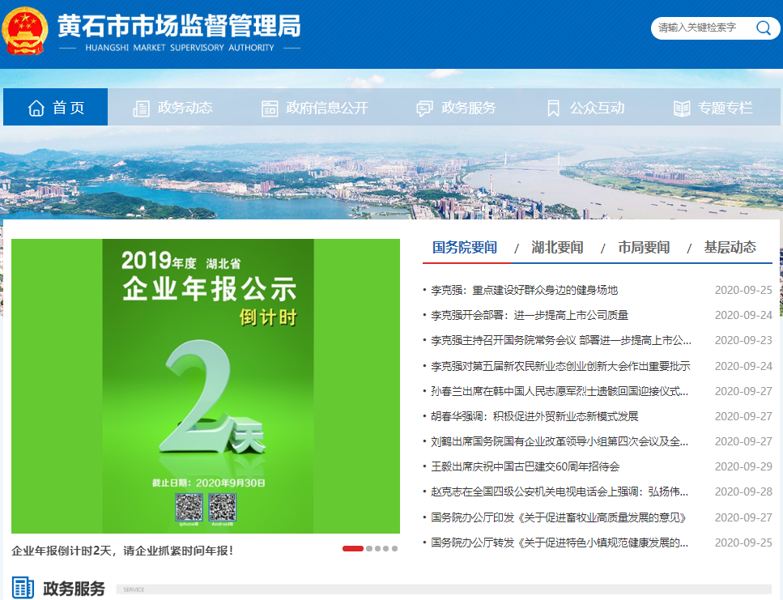This screenshot has height=600, width=783.
Task: Click the home icon in navigation
Action: pos(36,108)
